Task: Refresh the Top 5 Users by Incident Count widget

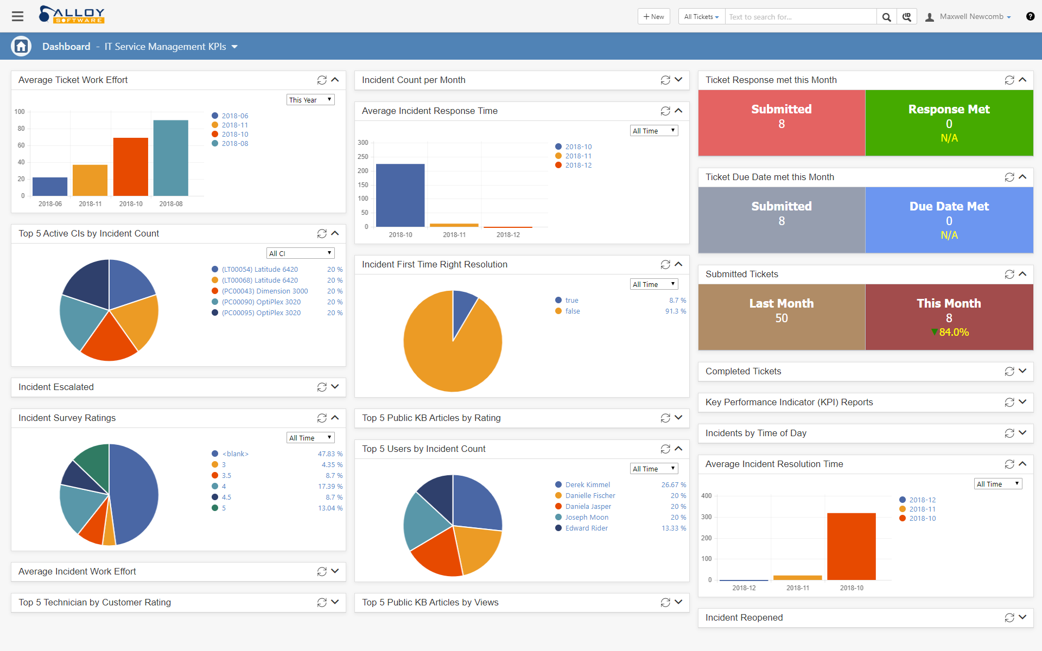Action: tap(665, 449)
